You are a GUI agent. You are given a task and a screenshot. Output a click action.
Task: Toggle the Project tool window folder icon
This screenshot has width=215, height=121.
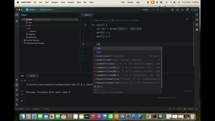point(17,15)
